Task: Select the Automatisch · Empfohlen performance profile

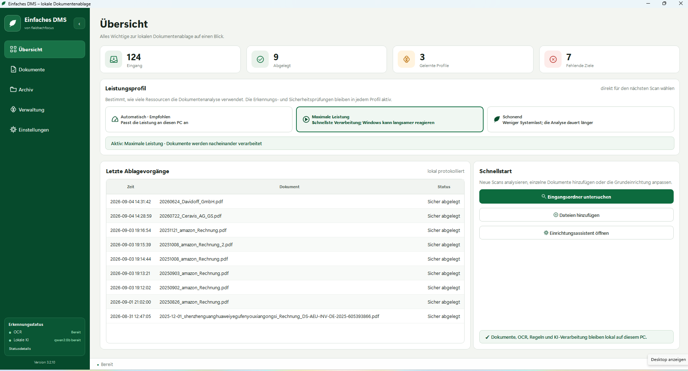Action: click(x=199, y=119)
